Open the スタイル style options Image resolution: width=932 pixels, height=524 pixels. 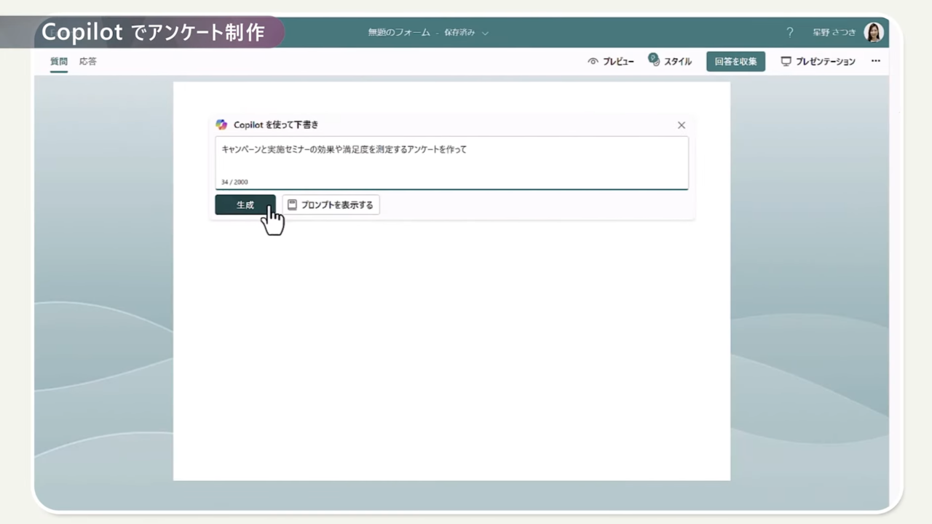point(671,62)
